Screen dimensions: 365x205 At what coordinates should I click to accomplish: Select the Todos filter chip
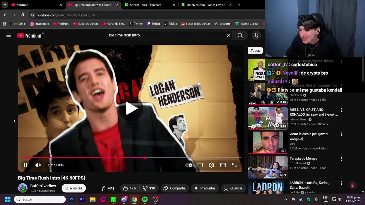pos(255,51)
